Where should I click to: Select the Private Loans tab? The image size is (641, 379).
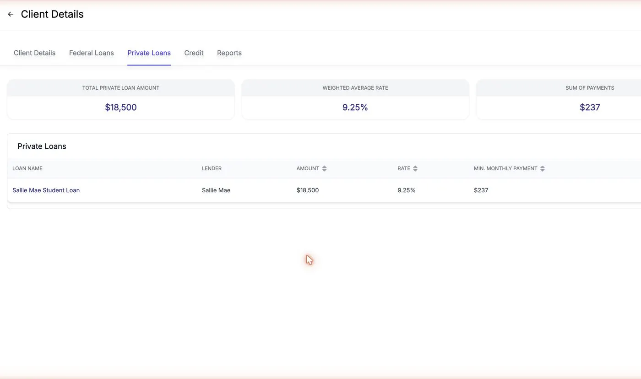pos(149,53)
